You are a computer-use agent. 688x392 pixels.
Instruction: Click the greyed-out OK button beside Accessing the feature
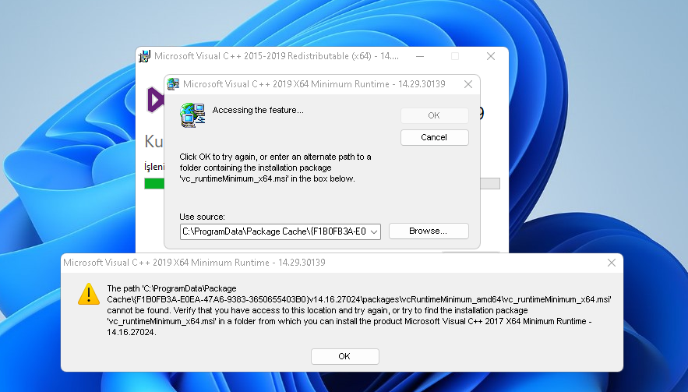coord(435,115)
